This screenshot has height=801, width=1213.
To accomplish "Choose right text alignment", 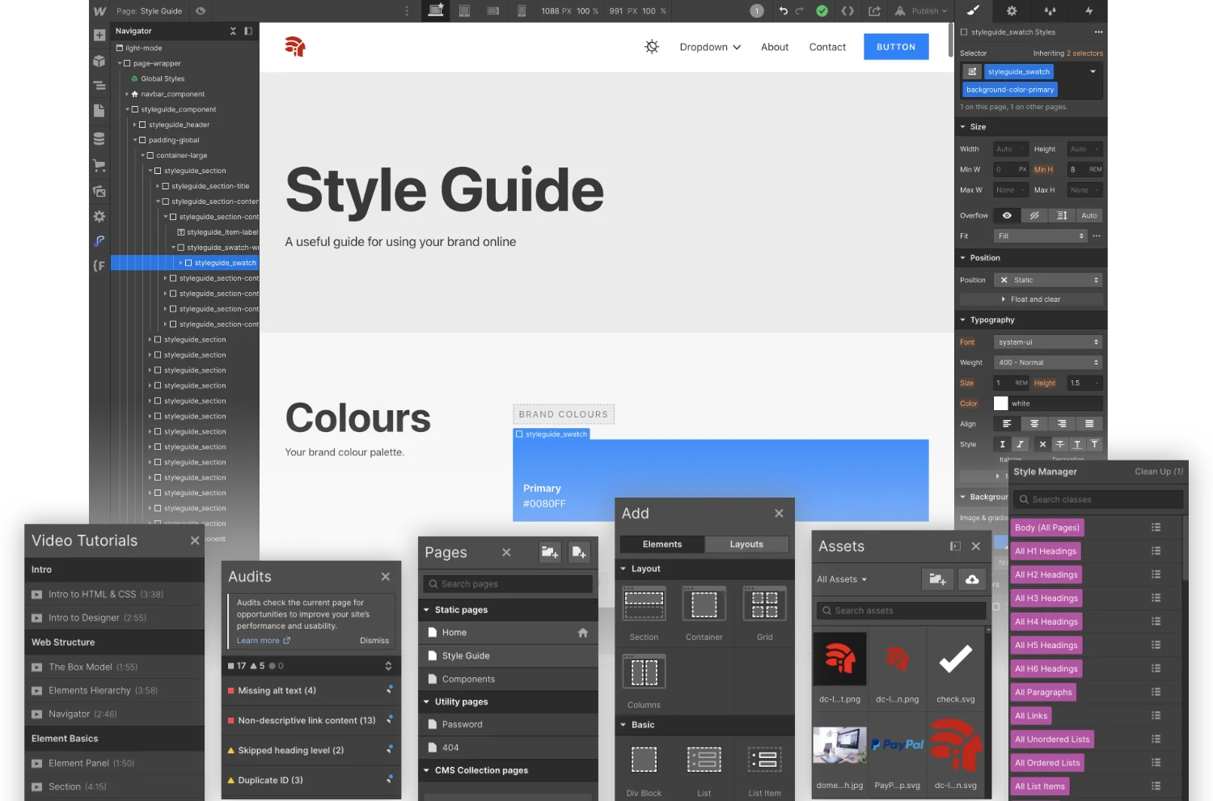I will click(x=1062, y=424).
